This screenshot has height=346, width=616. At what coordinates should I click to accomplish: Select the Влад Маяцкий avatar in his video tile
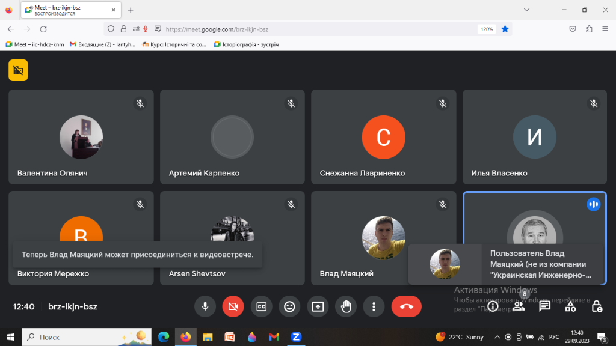pos(383,238)
